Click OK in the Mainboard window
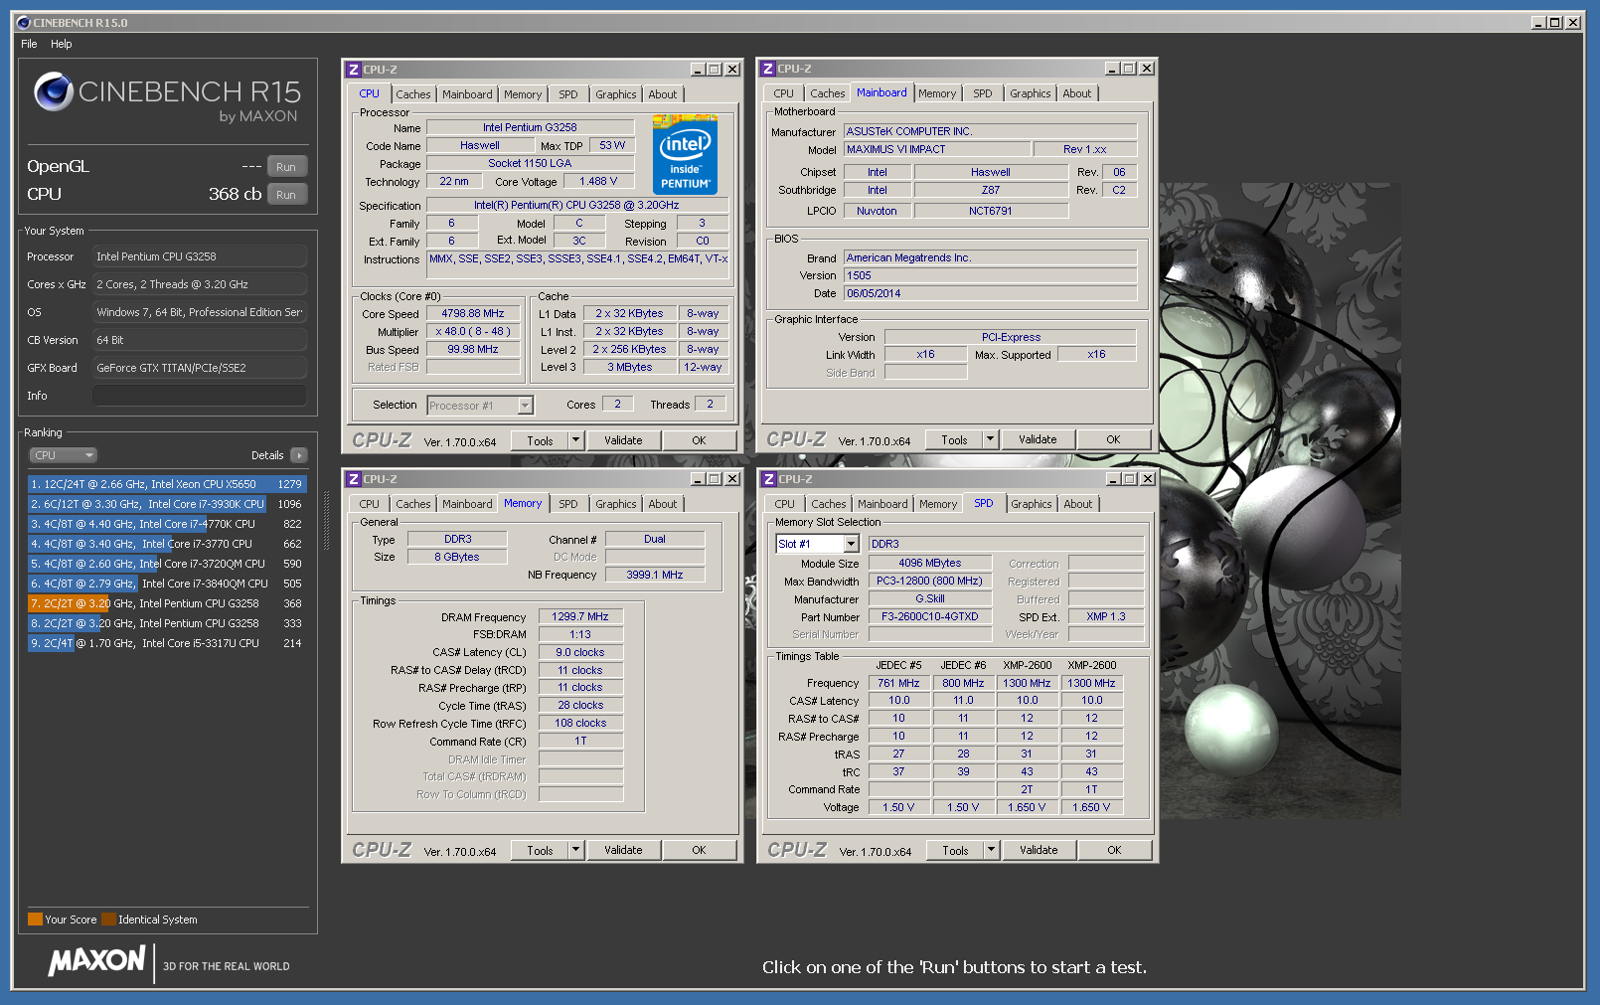This screenshot has height=1005, width=1600. 1113,439
